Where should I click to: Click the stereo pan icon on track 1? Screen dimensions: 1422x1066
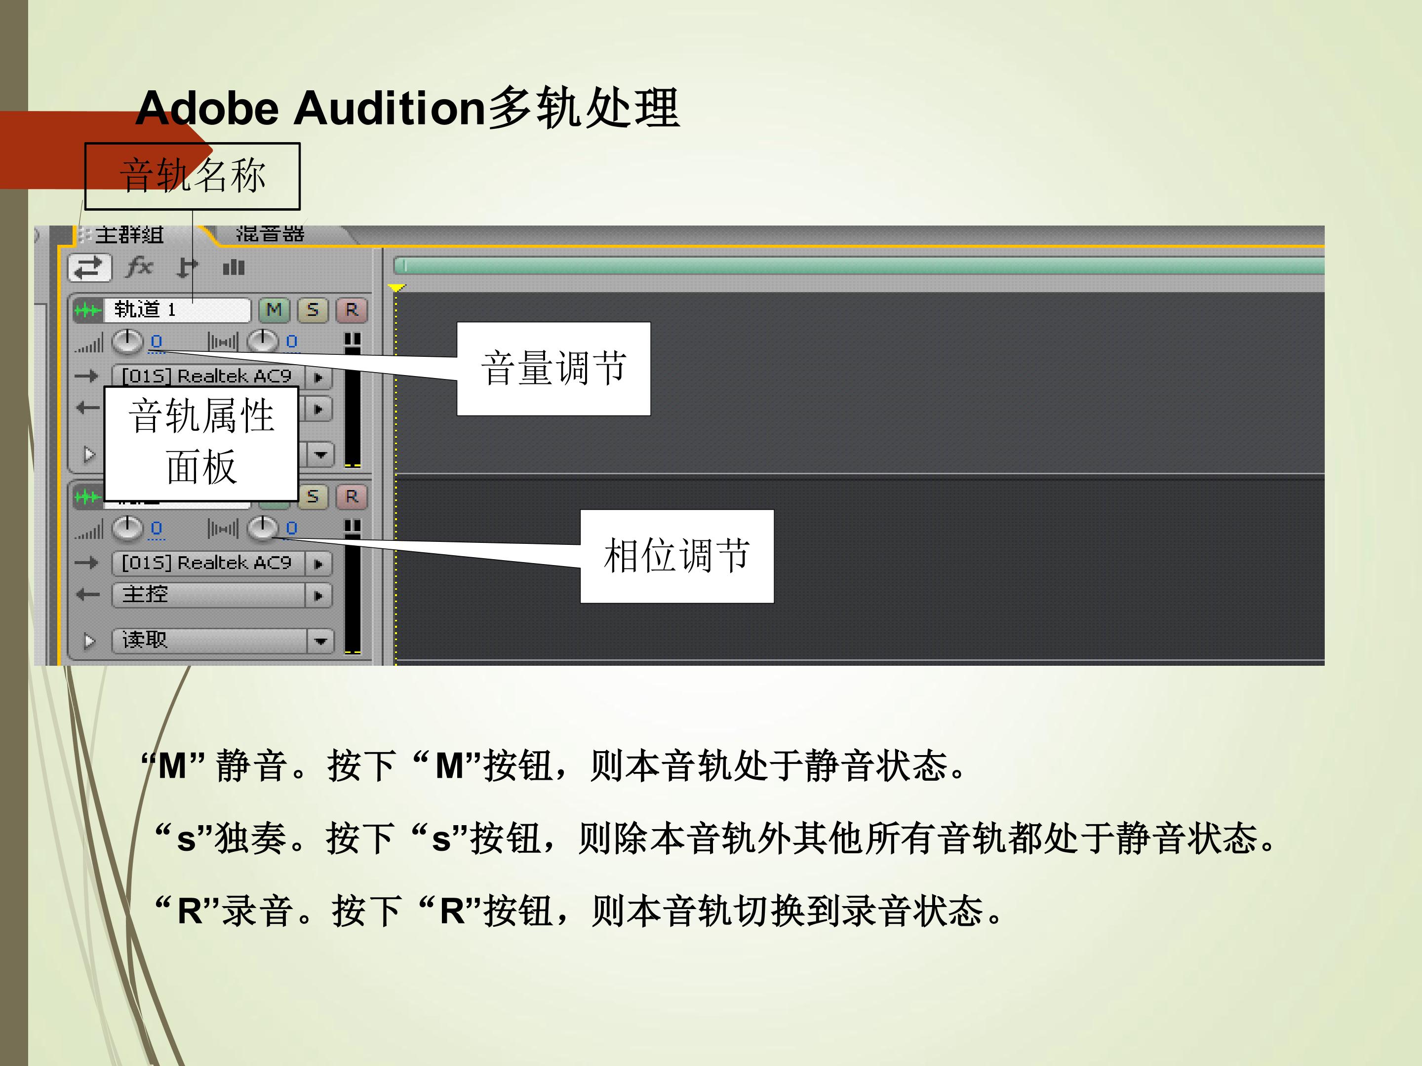[223, 342]
